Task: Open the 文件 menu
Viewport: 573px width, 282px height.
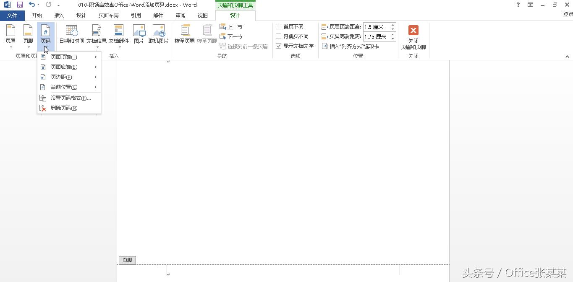Action: (12, 15)
